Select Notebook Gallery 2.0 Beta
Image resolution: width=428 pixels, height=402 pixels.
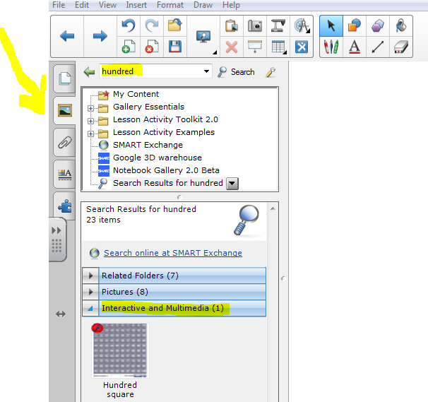(x=166, y=170)
